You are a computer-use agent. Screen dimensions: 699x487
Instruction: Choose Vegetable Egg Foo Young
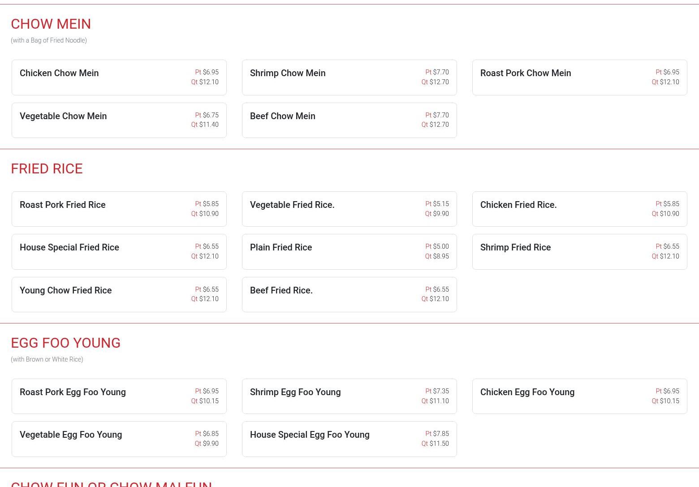119,439
